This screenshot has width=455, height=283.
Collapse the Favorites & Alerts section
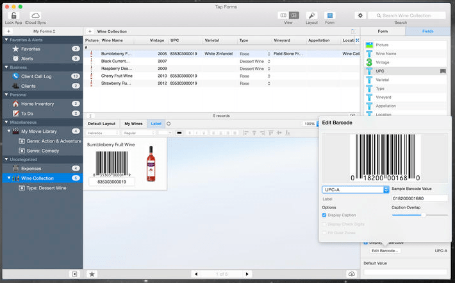click(x=6, y=40)
